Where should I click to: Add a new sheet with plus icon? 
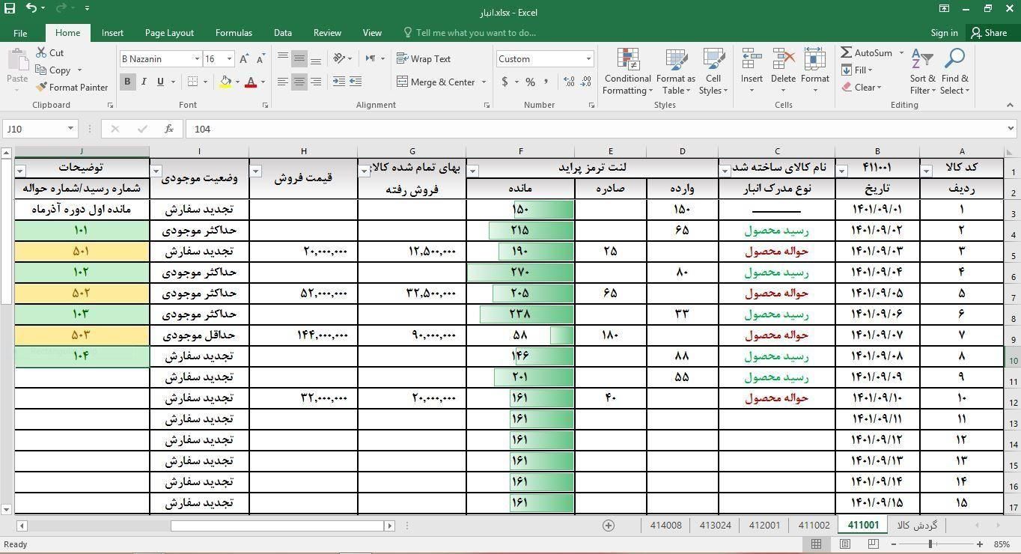(609, 526)
